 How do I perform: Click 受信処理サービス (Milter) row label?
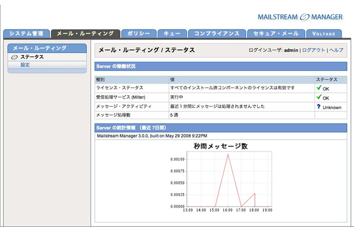click(x=121, y=97)
